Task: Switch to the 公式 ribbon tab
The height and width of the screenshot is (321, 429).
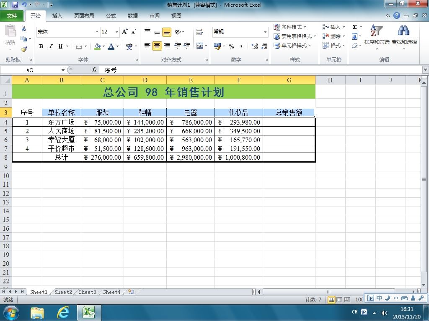Action: pyautogui.click(x=111, y=16)
